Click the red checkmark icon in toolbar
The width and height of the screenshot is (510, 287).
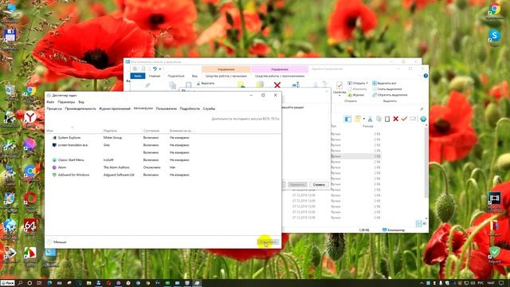404,119
